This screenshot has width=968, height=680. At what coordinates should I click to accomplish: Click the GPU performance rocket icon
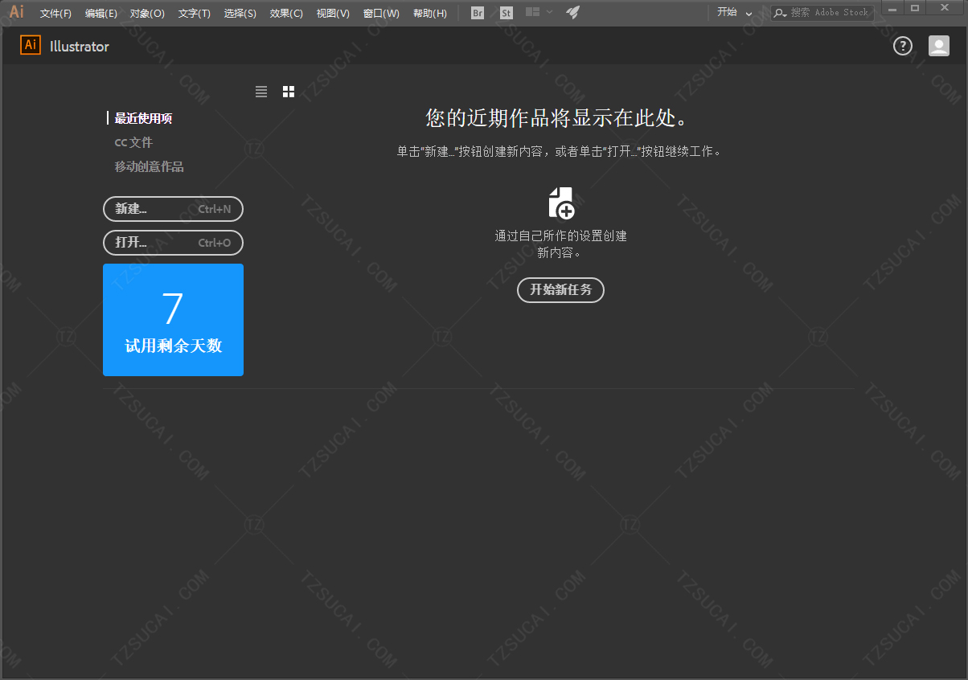pos(572,12)
